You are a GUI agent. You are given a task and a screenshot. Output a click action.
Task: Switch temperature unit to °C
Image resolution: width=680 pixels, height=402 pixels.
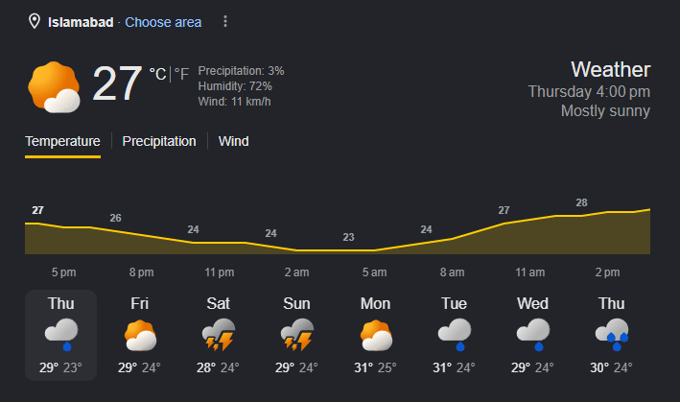(158, 74)
